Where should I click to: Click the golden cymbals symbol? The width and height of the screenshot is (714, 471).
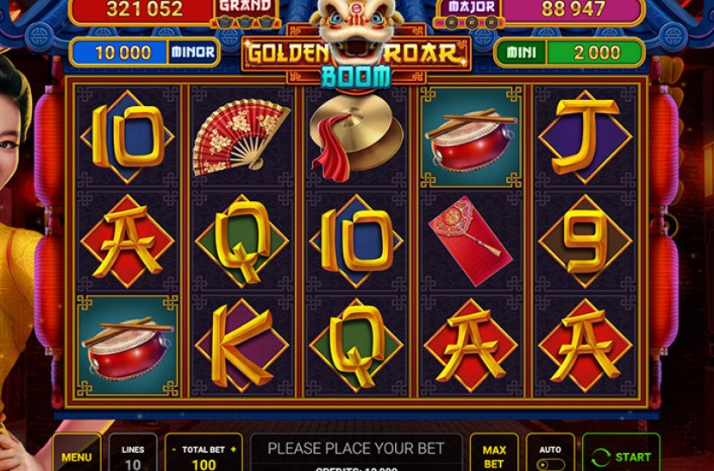click(x=355, y=137)
